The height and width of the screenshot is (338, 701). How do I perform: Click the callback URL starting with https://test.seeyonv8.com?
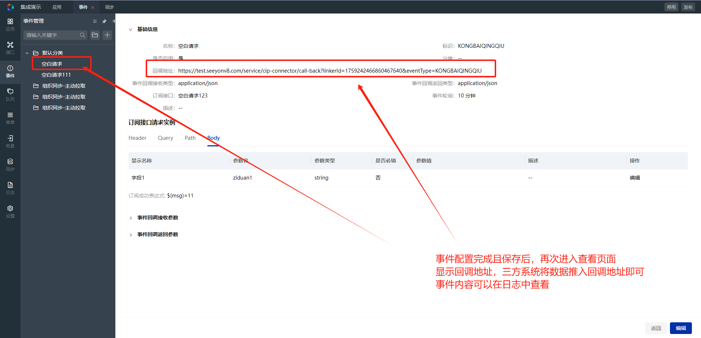(x=330, y=71)
